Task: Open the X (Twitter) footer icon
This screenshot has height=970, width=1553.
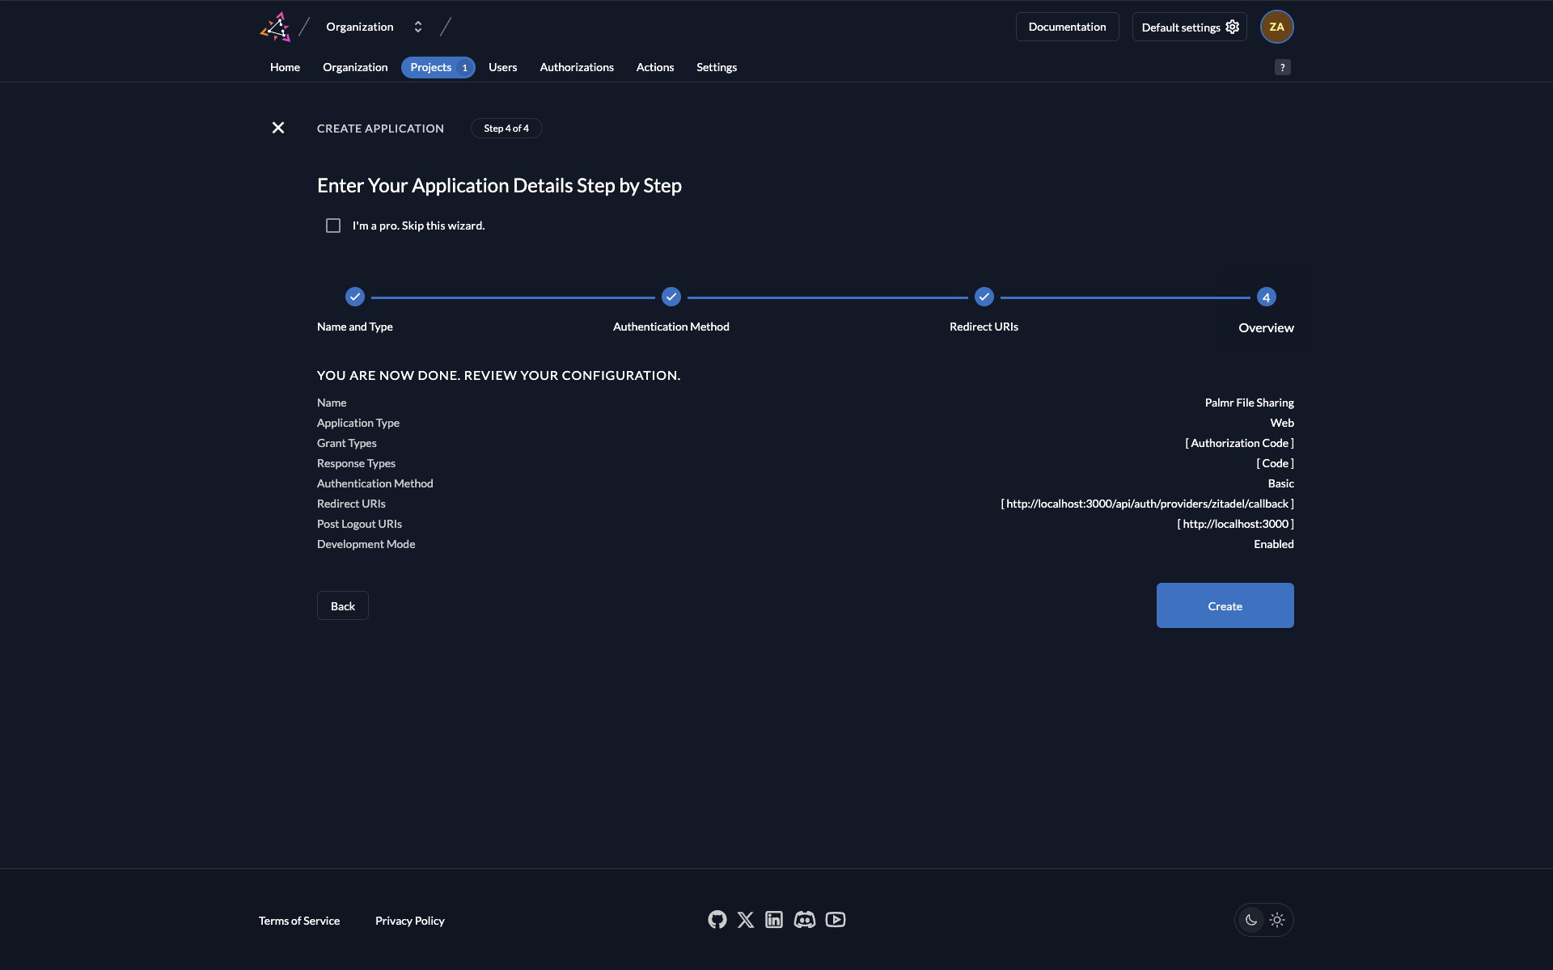Action: click(x=746, y=920)
